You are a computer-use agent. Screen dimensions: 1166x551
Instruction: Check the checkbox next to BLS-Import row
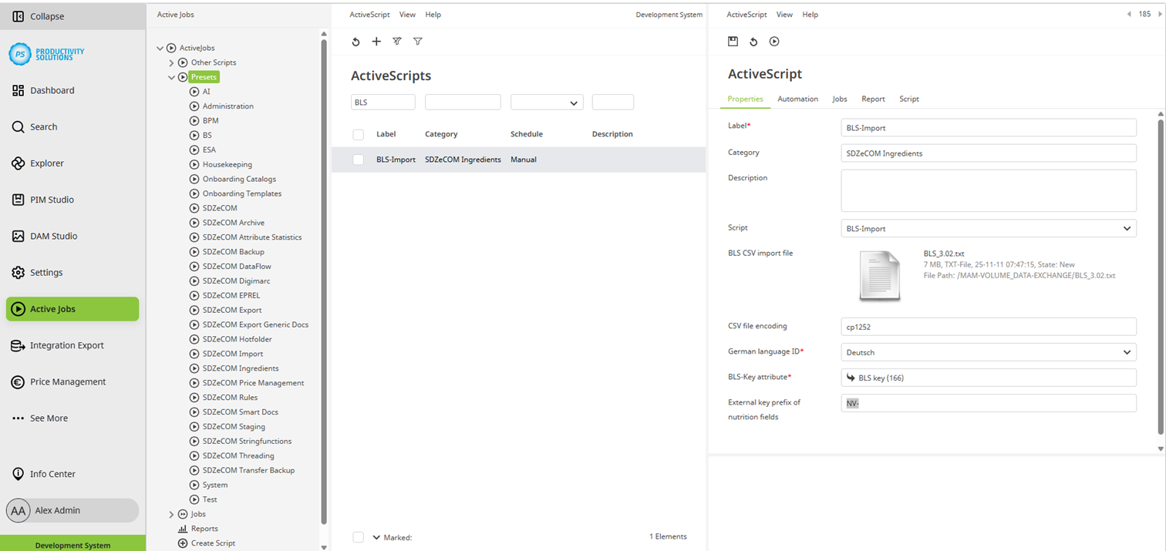pos(358,160)
